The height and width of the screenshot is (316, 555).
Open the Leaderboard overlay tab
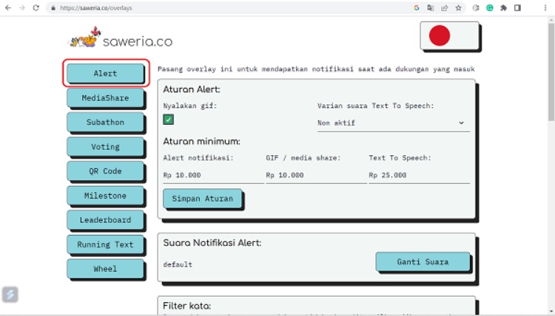(106, 220)
